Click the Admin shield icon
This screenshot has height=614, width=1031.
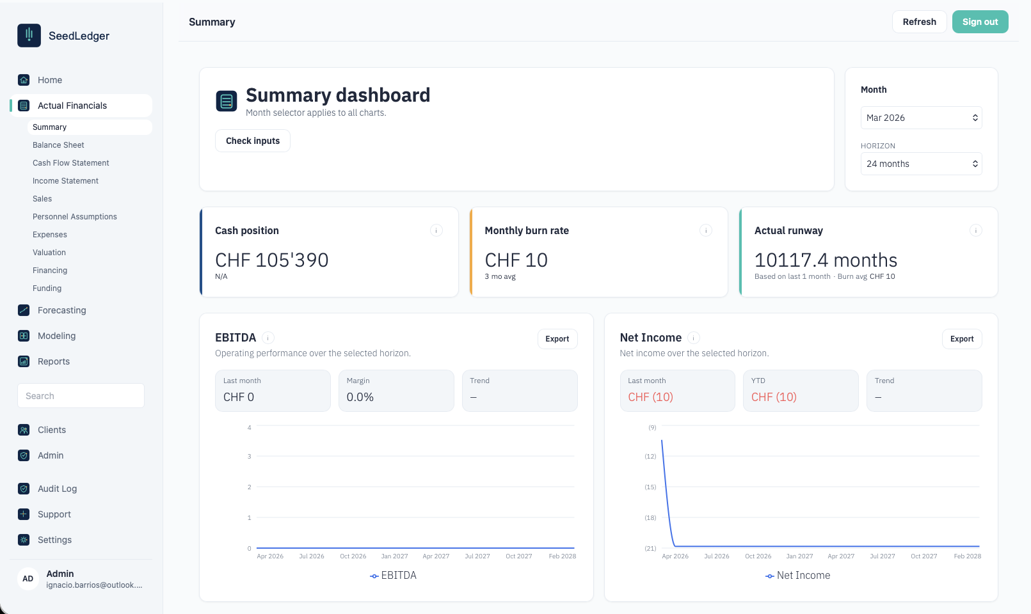[24, 455]
